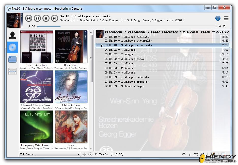Select track 09 No.03 - 3 Allegro
Screen dimensions: 238x165
162,72
